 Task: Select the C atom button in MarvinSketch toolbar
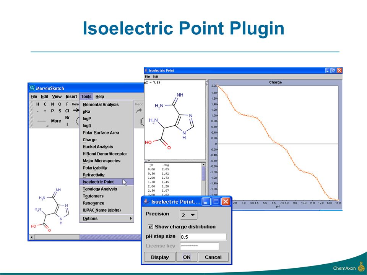click(45, 104)
